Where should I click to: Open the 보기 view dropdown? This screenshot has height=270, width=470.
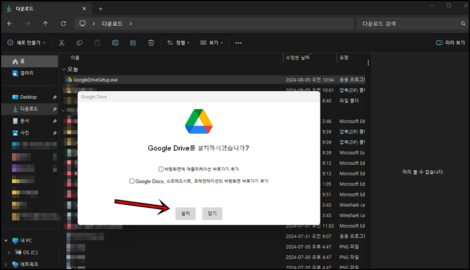coord(211,43)
